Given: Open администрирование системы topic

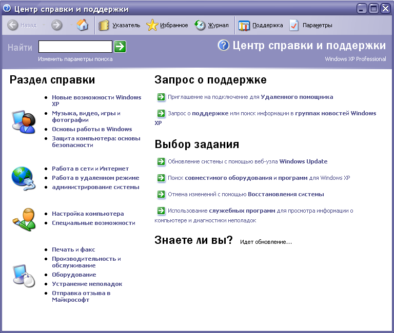Looking at the screenshot, I should (x=95, y=187).
